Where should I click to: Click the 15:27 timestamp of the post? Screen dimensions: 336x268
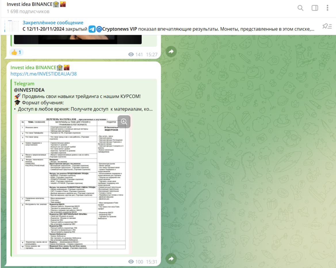tap(152, 54)
